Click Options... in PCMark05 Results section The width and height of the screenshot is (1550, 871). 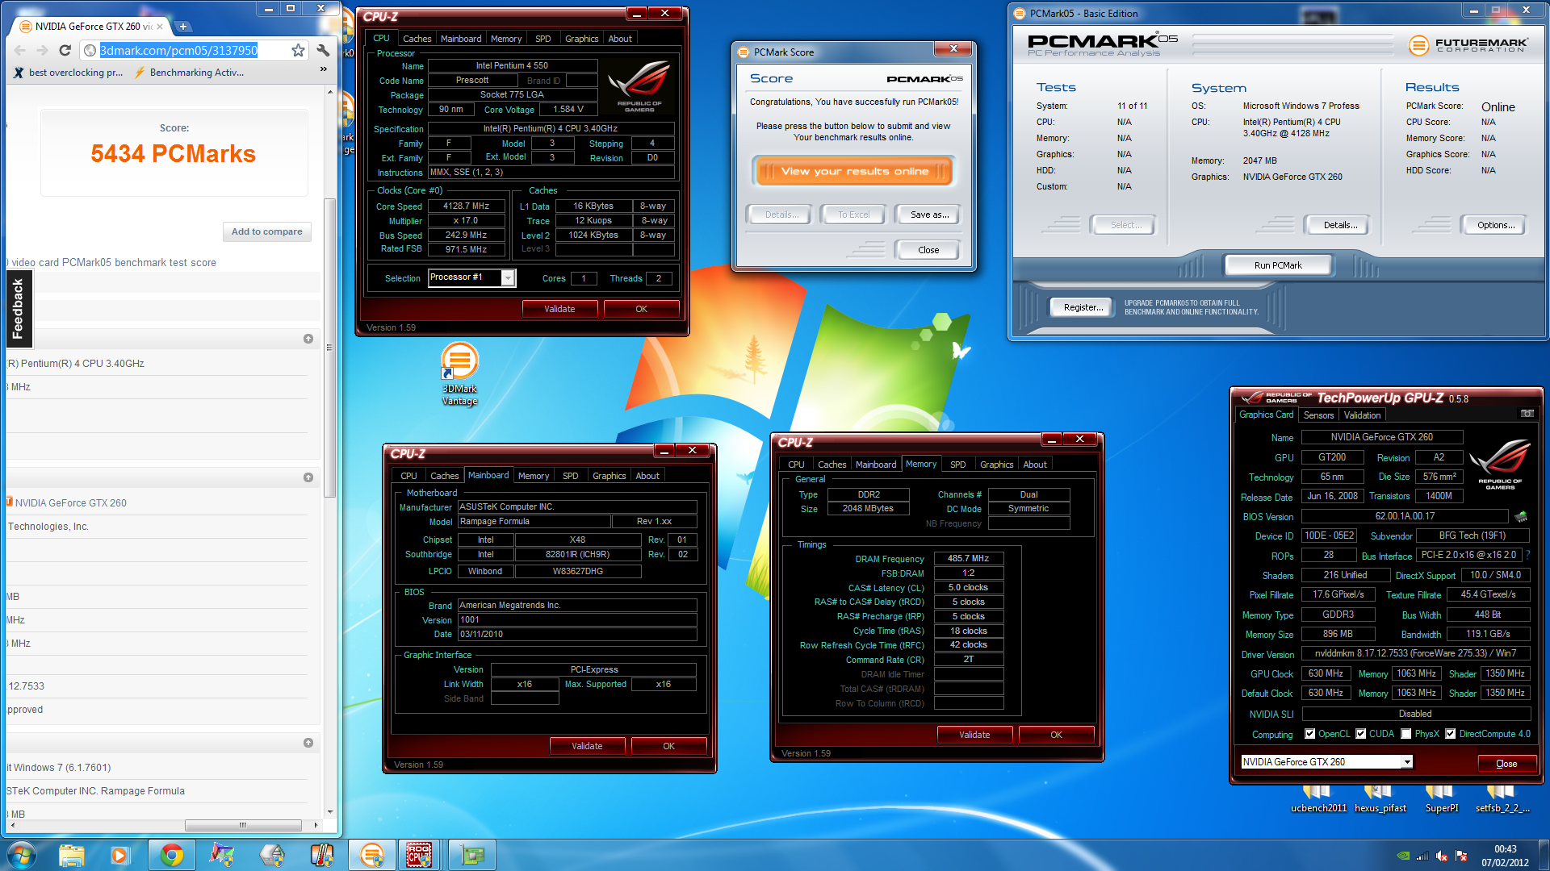[x=1495, y=225]
